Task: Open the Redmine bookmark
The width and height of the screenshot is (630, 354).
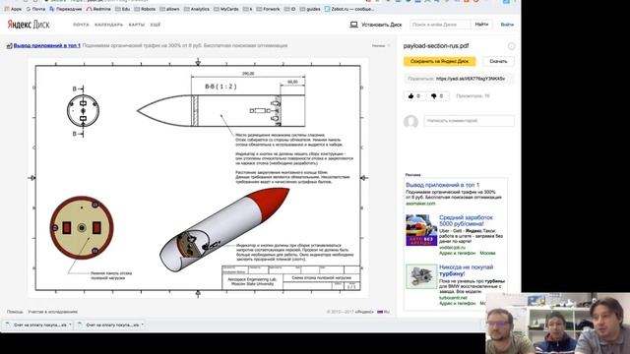Action: click(x=98, y=9)
